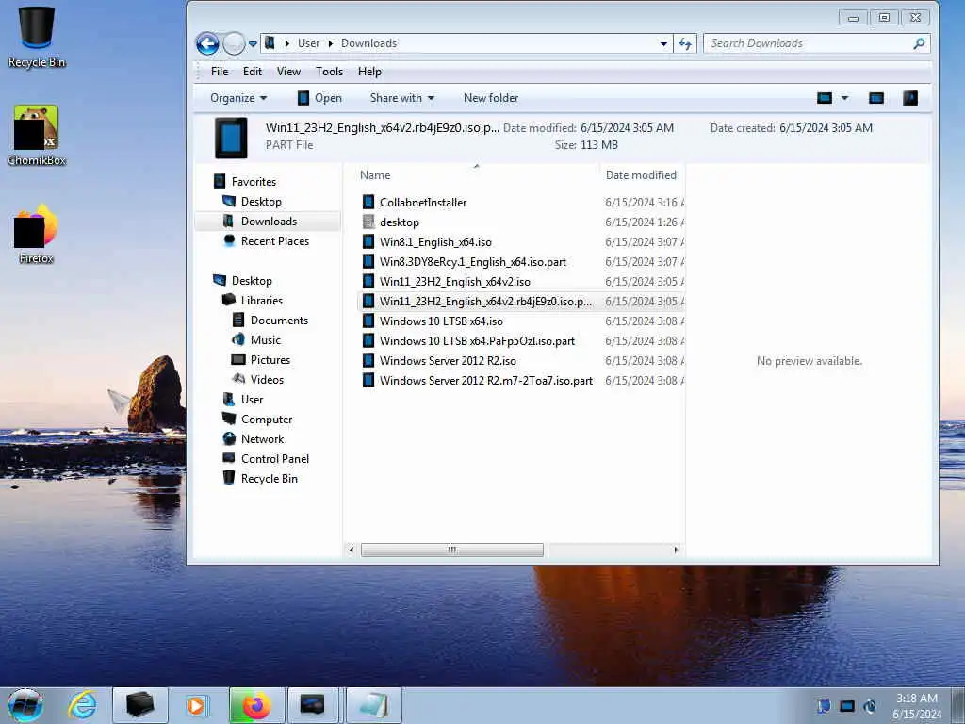This screenshot has height=724, width=965.
Task: Open Recycle Bin in navigation pane
Action: coord(269,478)
